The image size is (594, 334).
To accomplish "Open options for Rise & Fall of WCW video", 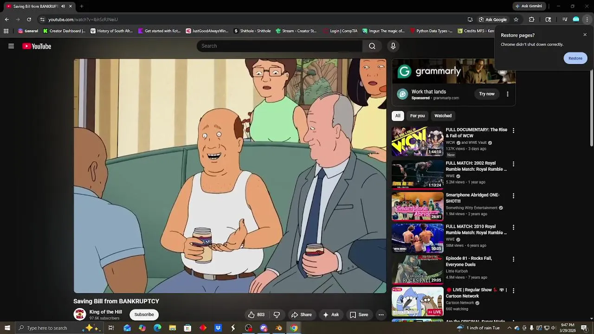I will pos(513,131).
